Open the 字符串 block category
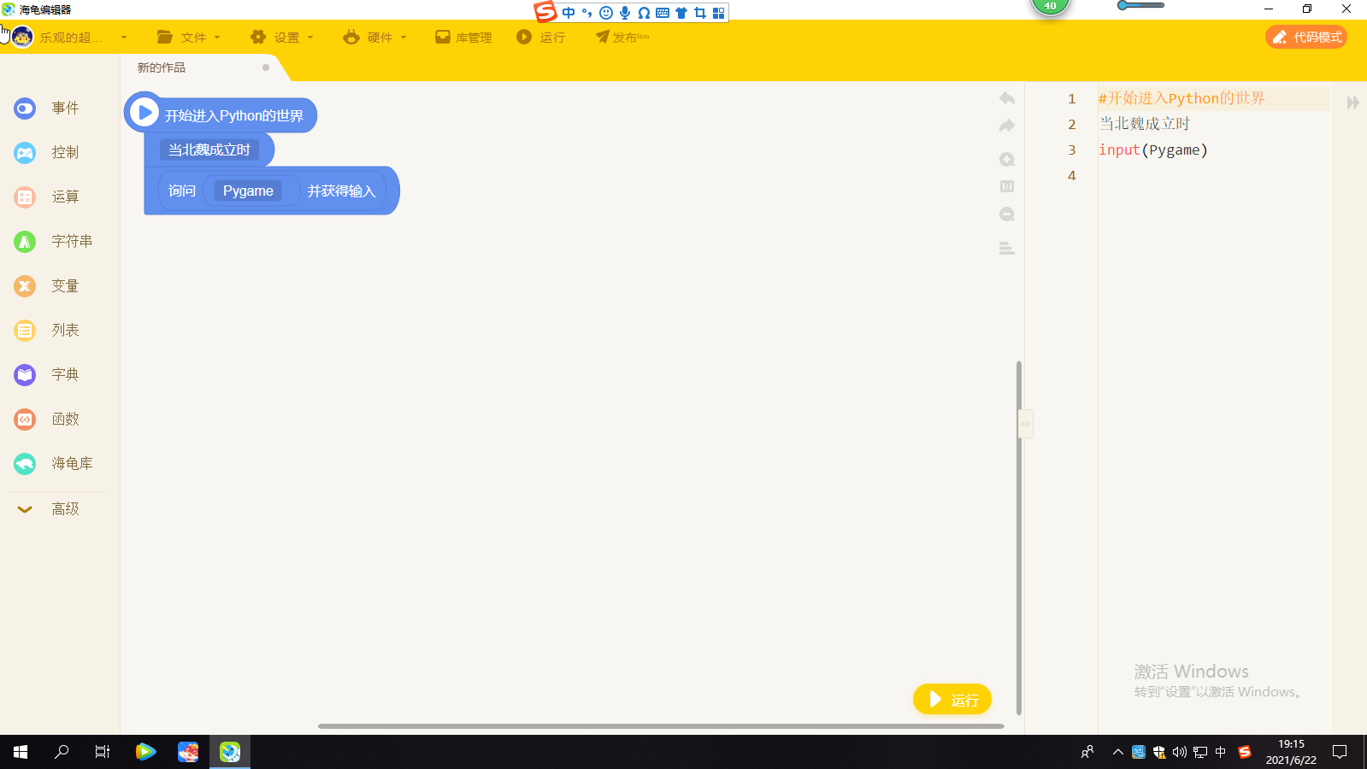 53,241
